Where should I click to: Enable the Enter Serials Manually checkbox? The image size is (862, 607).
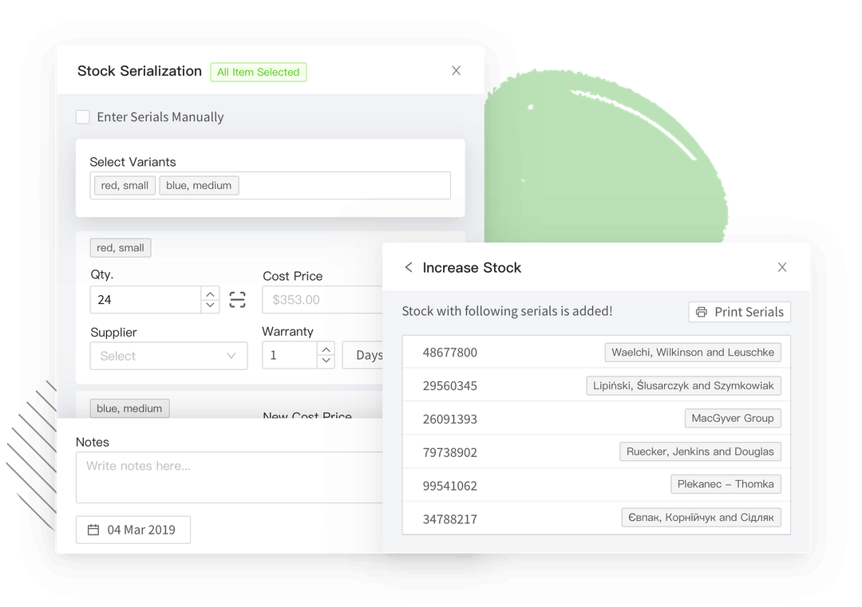(x=83, y=116)
